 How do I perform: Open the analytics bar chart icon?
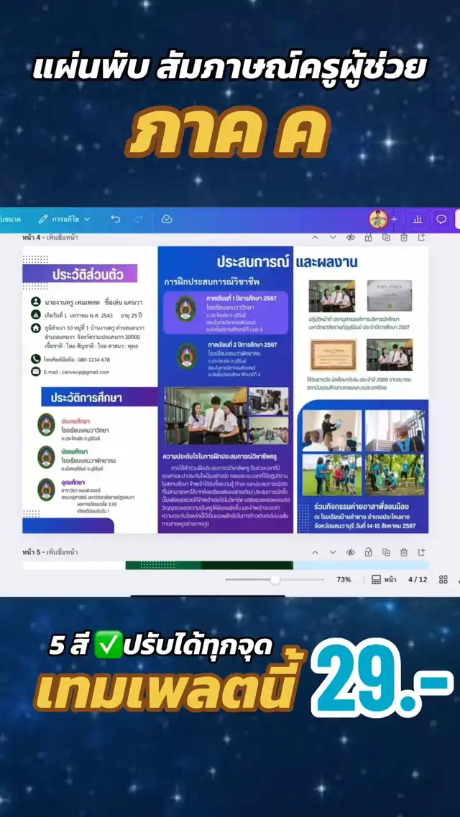pyautogui.click(x=418, y=219)
